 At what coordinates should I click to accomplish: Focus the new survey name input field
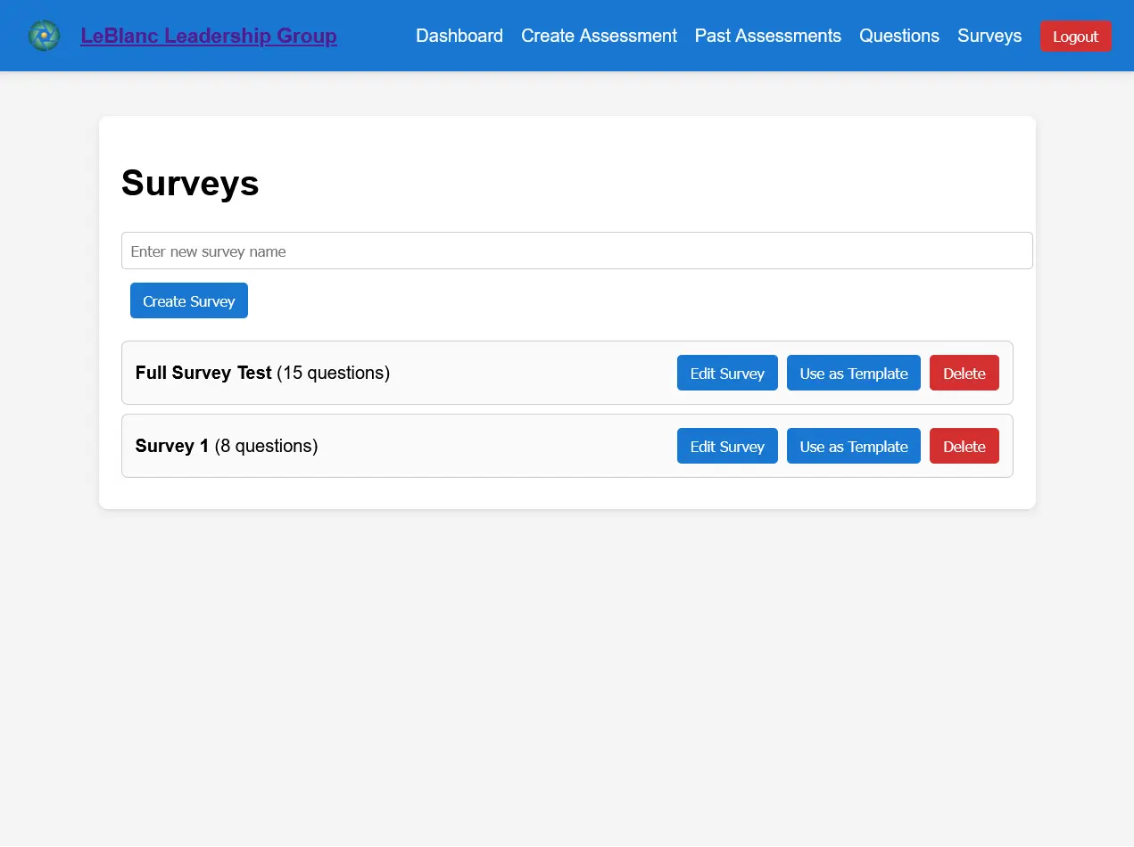[577, 251]
